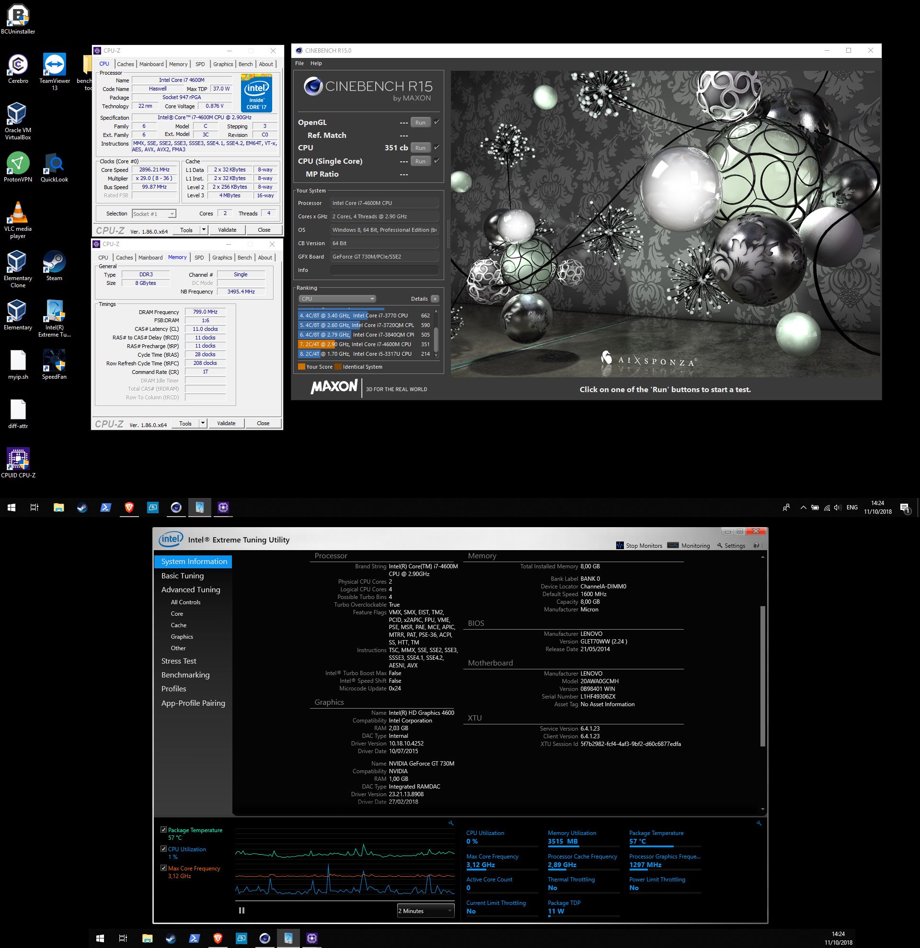The width and height of the screenshot is (920, 948).
Task: Open the CPU ranking dropdown in Cinebench
Action: click(x=337, y=299)
